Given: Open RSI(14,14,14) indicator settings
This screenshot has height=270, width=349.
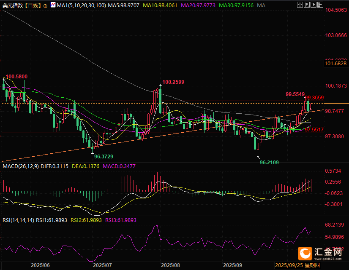Looking at the screenshot, I should [18, 220].
